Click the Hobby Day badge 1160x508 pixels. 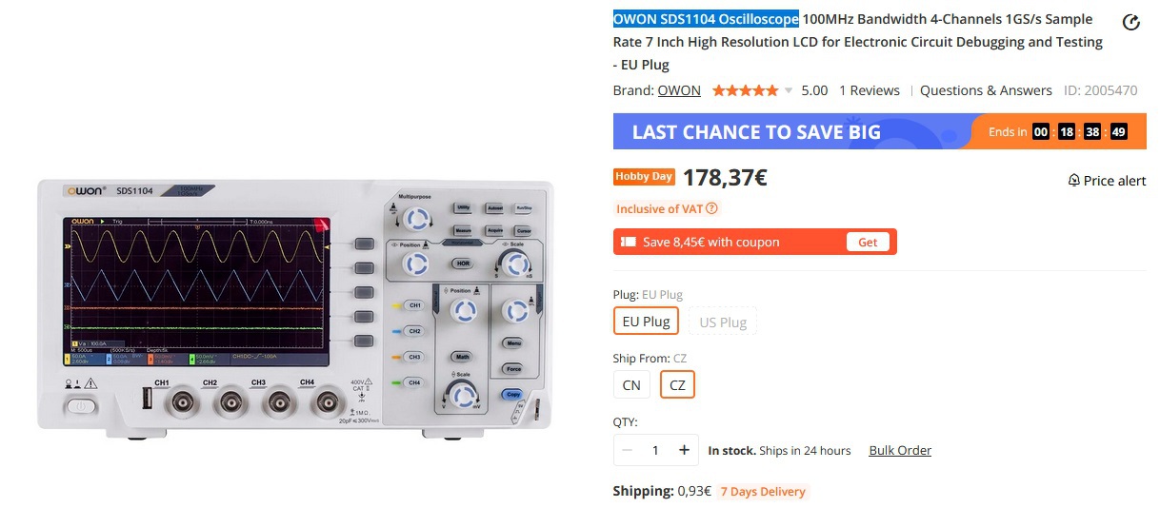tap(644, 177)
